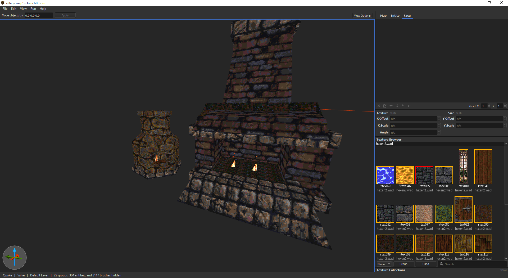The image size is (508, 278).
Task: Open the Name sort order dropdown
Action: pyautogui.click(x=384, y=264)
